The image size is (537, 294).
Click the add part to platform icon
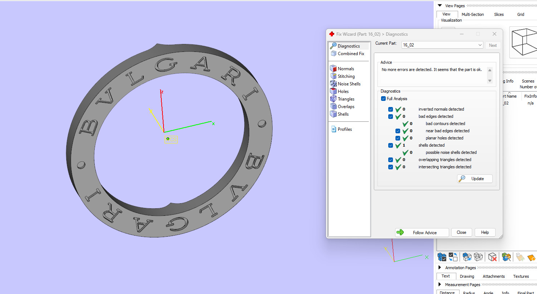tap(520, 257)
